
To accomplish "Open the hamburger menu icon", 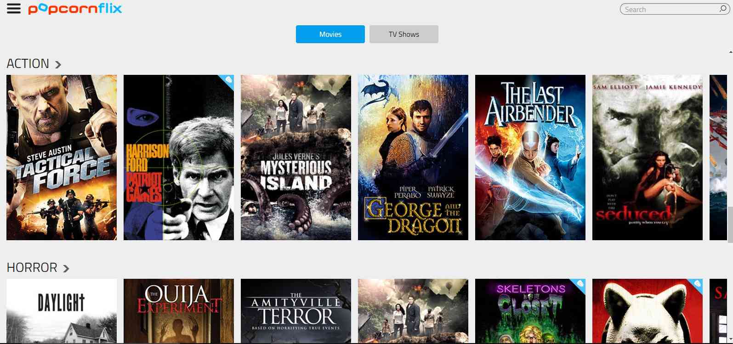I will [x=14, y=9].
